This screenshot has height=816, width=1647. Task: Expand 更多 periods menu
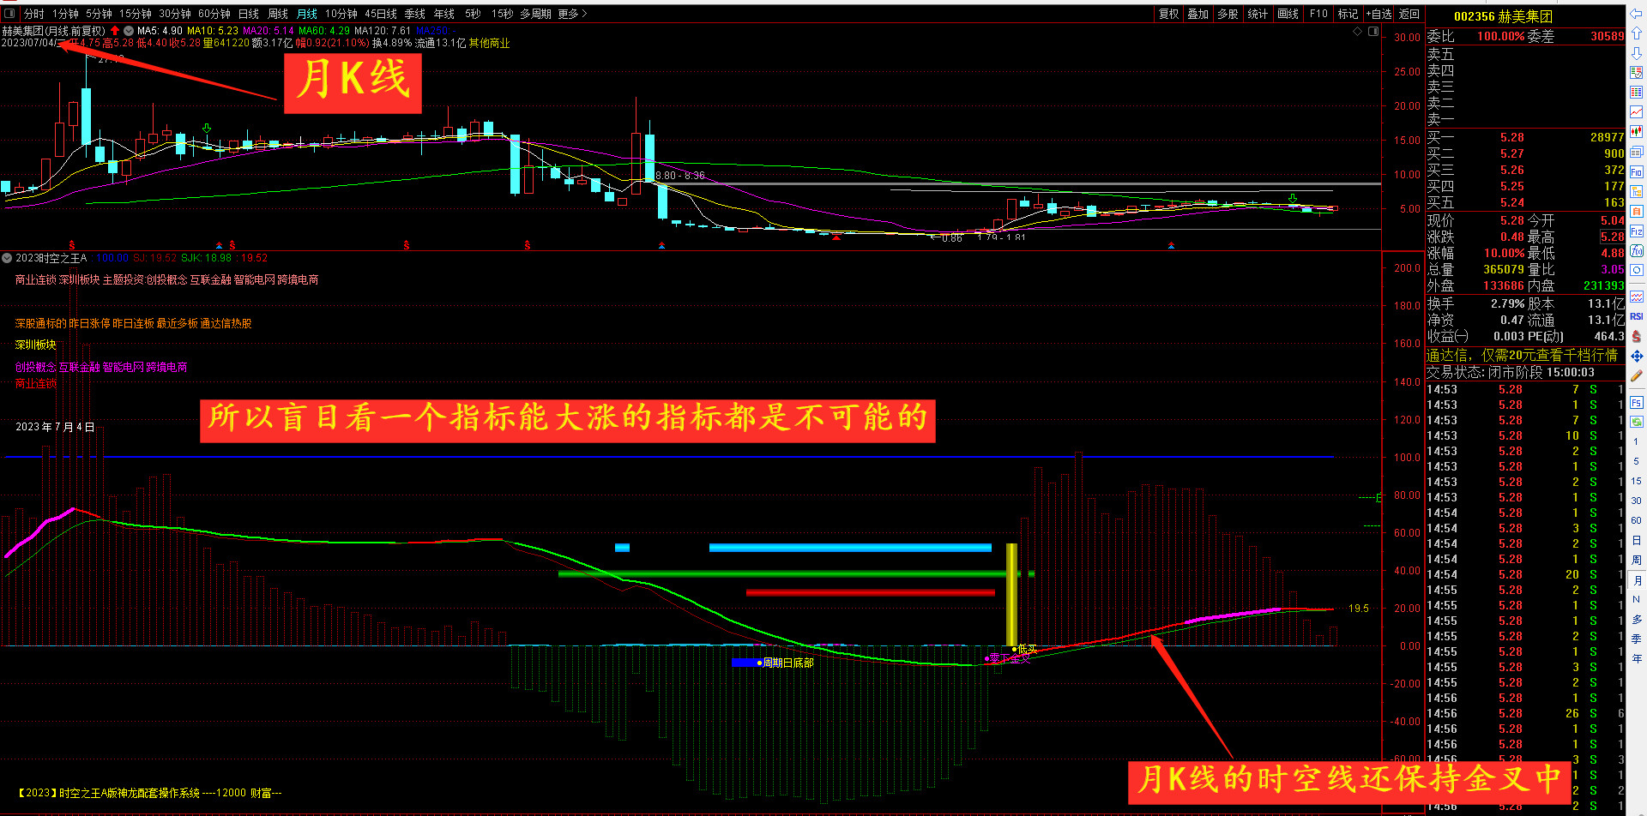[572, 14]
